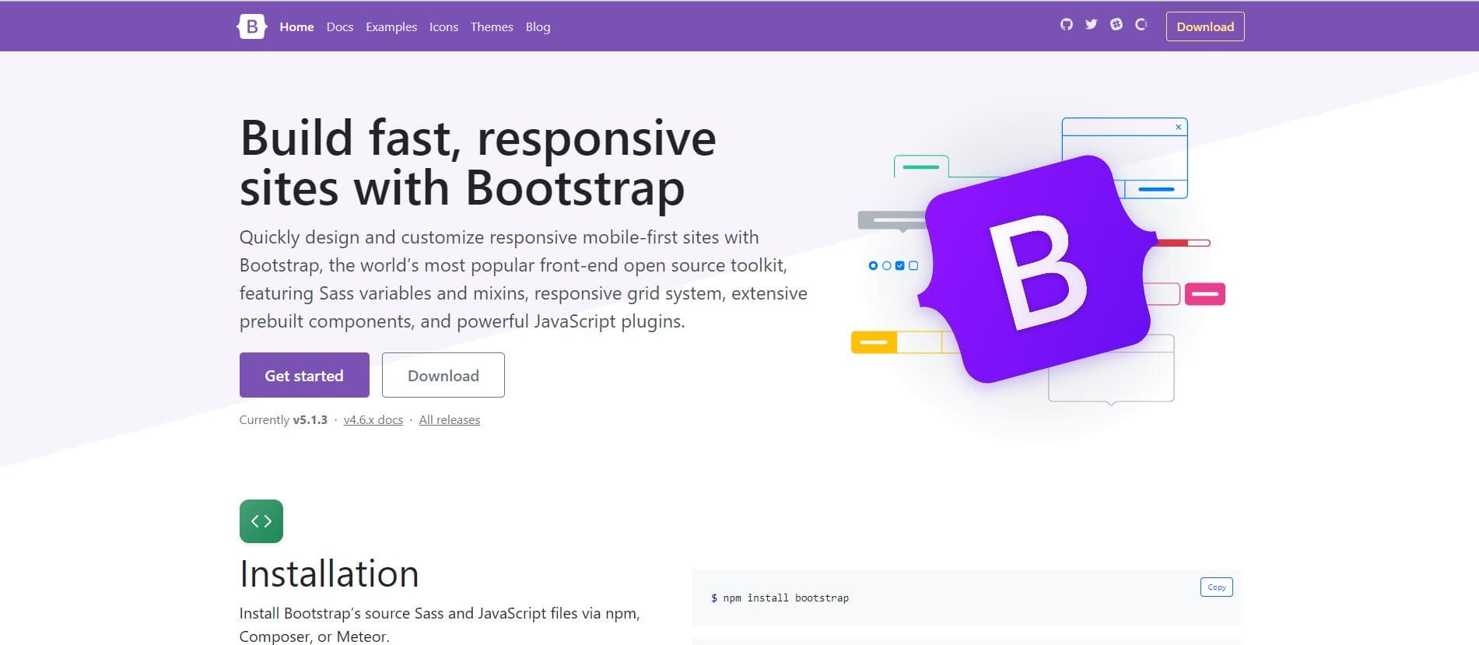1479x645 pixels.
Task: Open the GitHub icon link
Action: 1067,25
